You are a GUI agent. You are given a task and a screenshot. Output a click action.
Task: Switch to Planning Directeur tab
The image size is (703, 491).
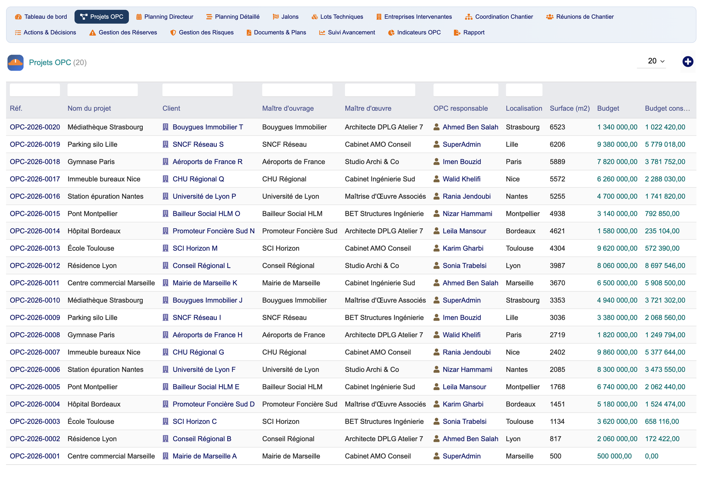(x=165, y=17)
